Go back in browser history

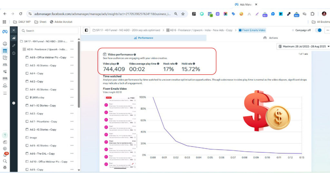point(5,14)
